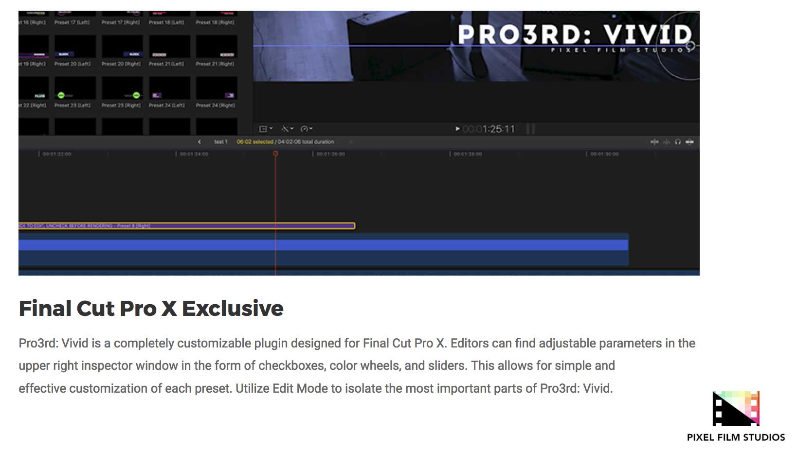Select the Preset 17 [Left] title
The width and height of the screenshot is (797, 451).
coord(72,22)
